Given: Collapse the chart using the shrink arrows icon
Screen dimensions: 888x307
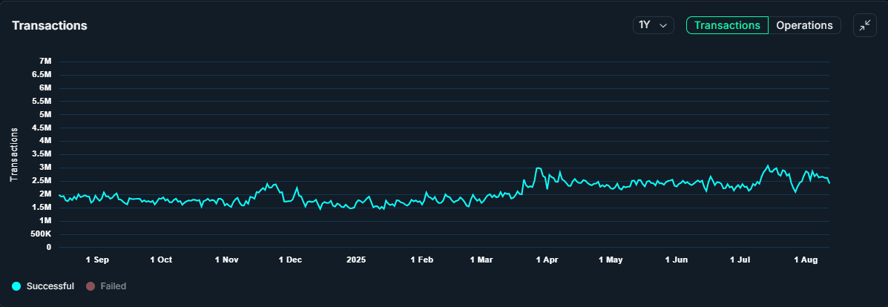Looking at the screenshot, I should tap(865, 25).
